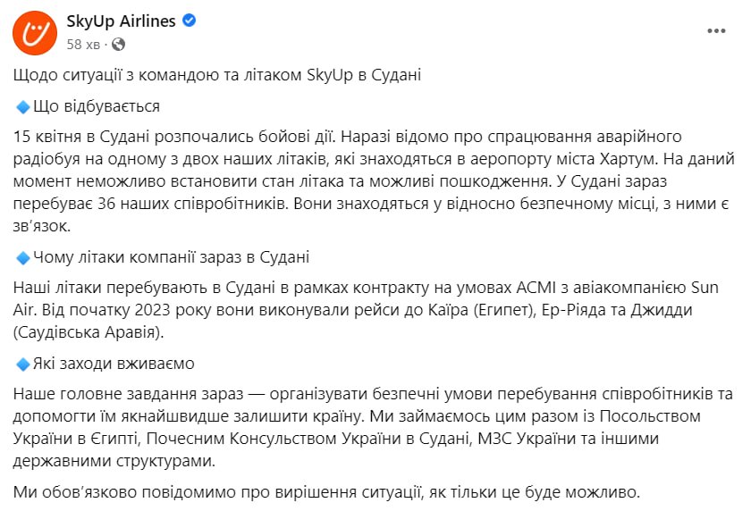
Task: Click the SkyUp Airlines orange profile avatar
Action: click(x=35, y=31)
